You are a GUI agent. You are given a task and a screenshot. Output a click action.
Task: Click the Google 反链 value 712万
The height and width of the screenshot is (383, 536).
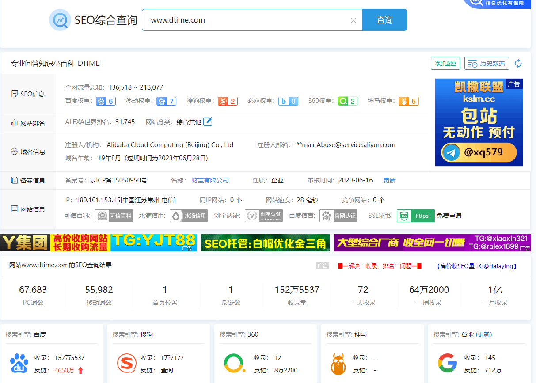click(x=493, y=370)
